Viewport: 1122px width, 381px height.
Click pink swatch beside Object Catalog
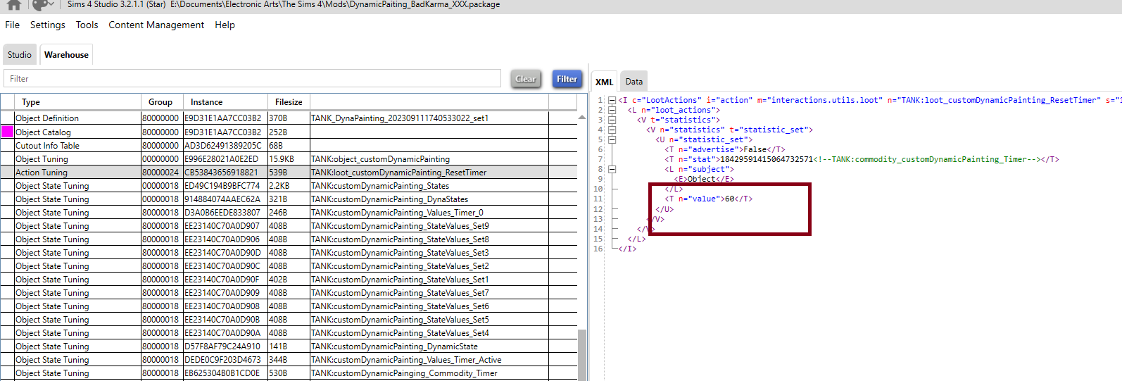pos(7,132)
